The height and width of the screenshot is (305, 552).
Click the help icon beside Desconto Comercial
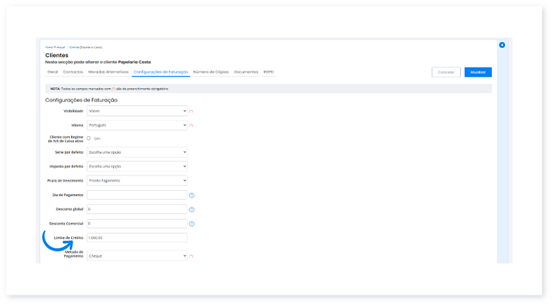click(192, 224)
